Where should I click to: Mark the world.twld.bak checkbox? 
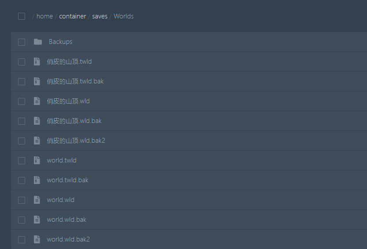[x=22, y=180]
